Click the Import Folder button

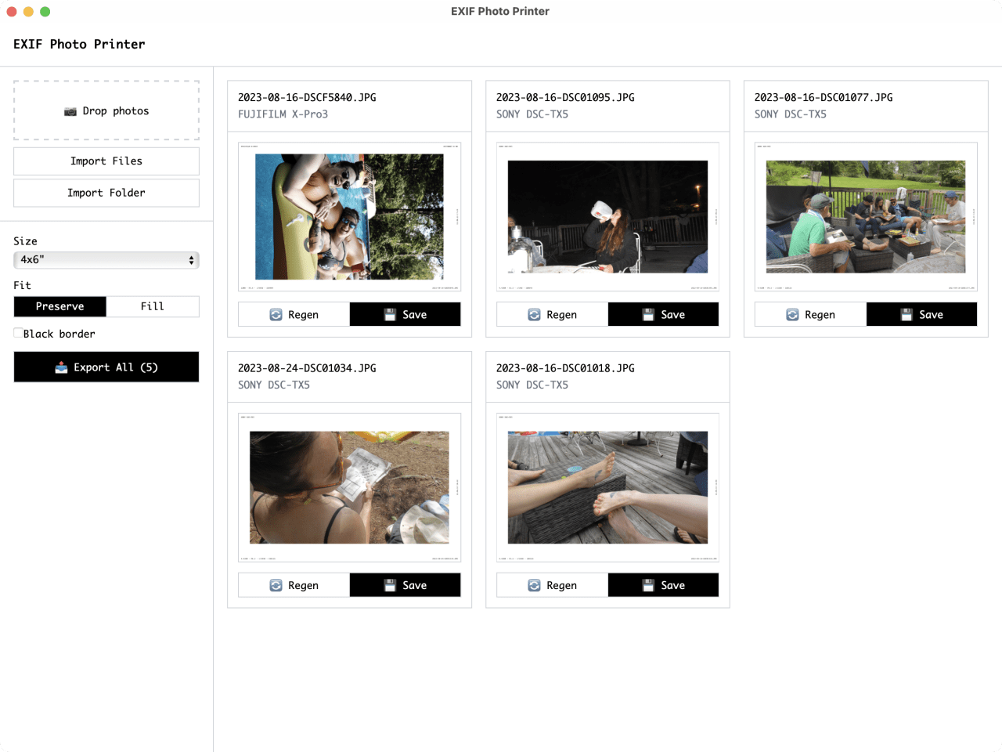(x=106, y=193)
